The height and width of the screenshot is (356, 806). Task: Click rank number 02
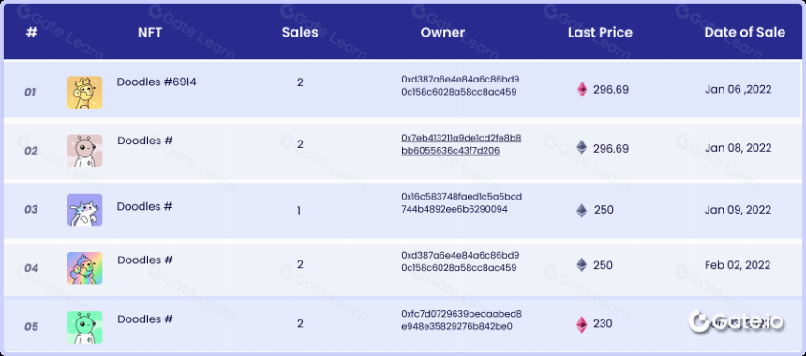[x=31, y=151]
